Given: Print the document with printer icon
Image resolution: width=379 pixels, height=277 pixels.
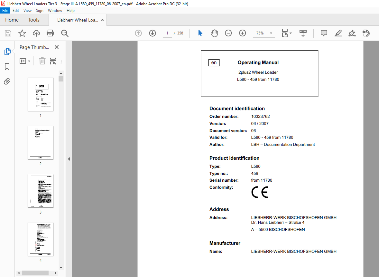Looking at the screenshot, I should 50,33.
